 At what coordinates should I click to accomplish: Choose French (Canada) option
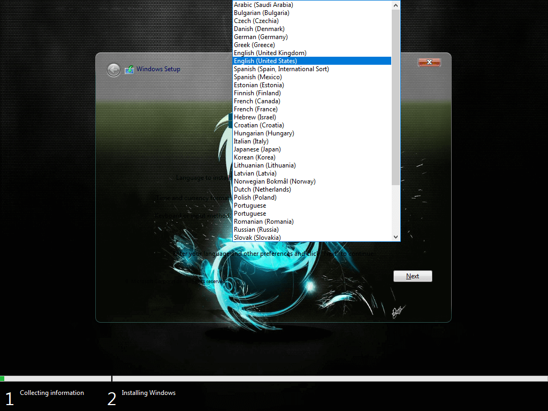[312, 101]
